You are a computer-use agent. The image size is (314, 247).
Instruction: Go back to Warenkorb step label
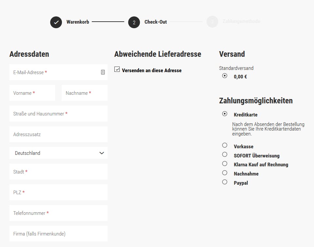78,22
